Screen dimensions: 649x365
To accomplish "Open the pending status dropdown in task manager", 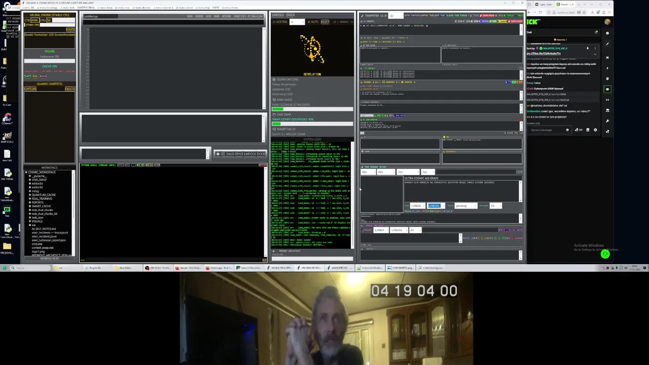I will click(466, 206).
